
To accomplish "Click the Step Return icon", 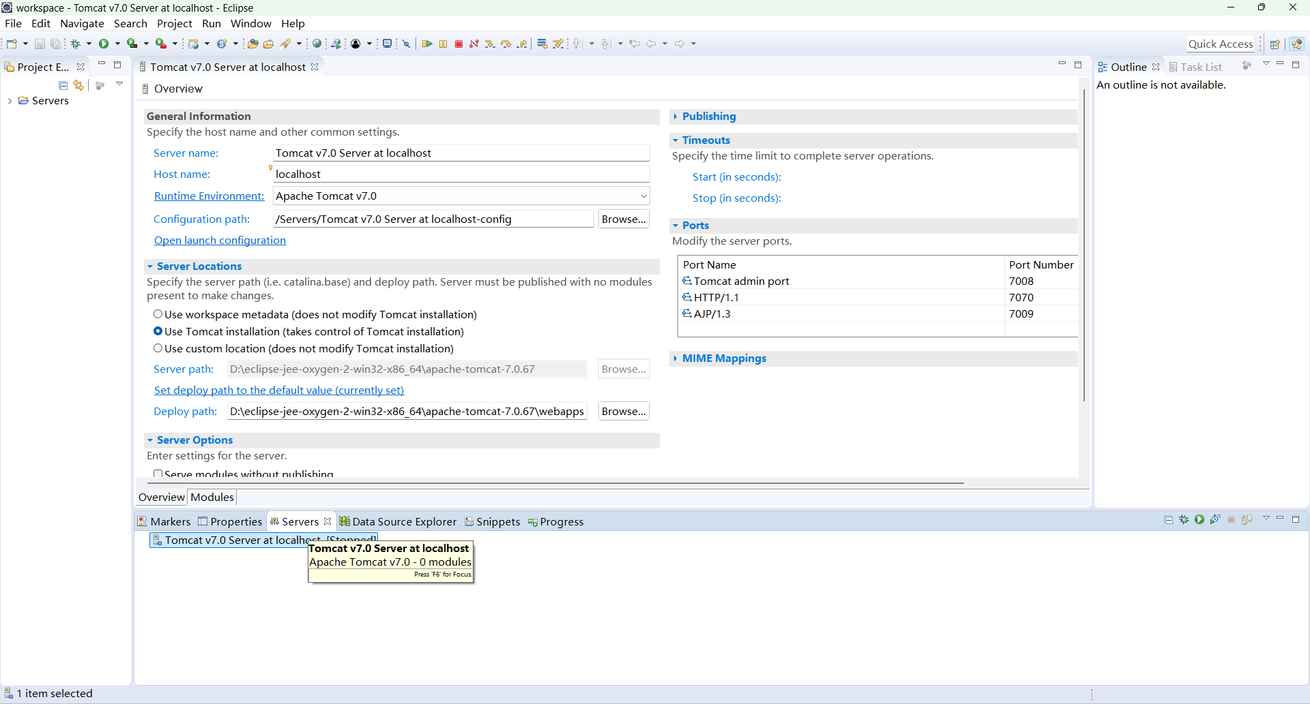I will click(522, 44).
